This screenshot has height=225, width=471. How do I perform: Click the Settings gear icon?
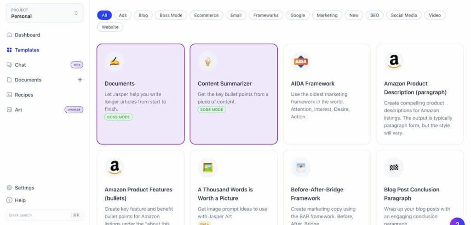(x=9, y=188)
